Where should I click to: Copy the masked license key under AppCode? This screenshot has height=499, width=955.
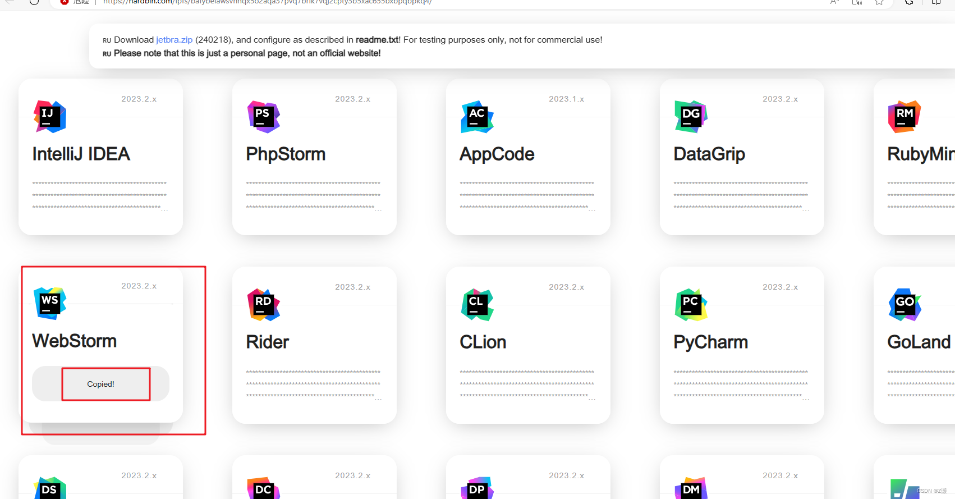527,196
